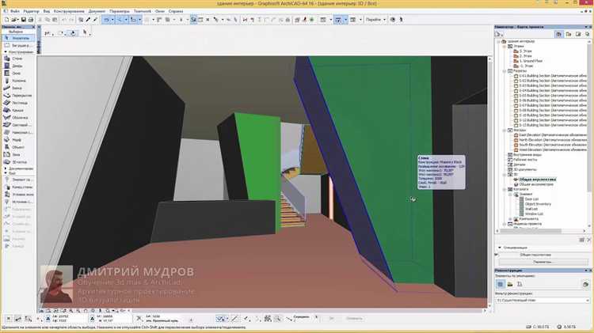
Task: Select 'East Elevation' in Navigator tree
Action: coord(553,135)
